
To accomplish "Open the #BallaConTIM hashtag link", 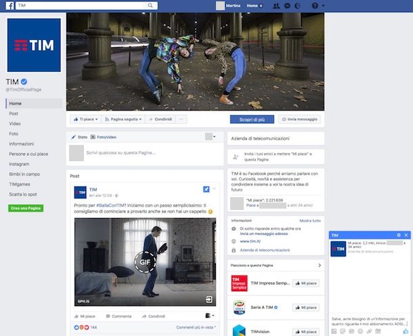I will [x=110, y=205].
